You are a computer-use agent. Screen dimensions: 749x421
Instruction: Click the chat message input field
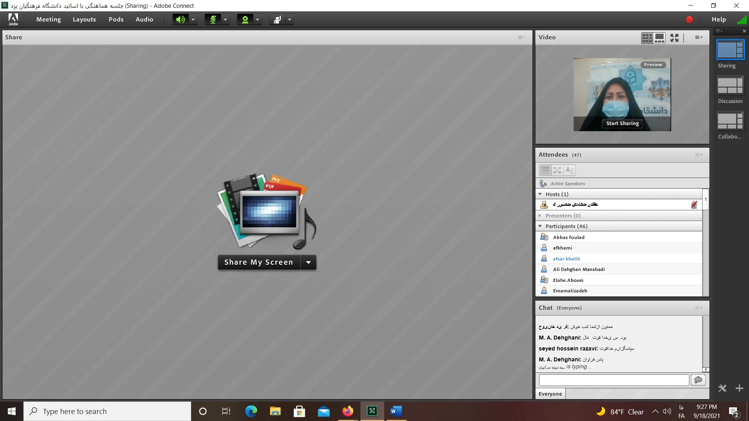point(614,380)
